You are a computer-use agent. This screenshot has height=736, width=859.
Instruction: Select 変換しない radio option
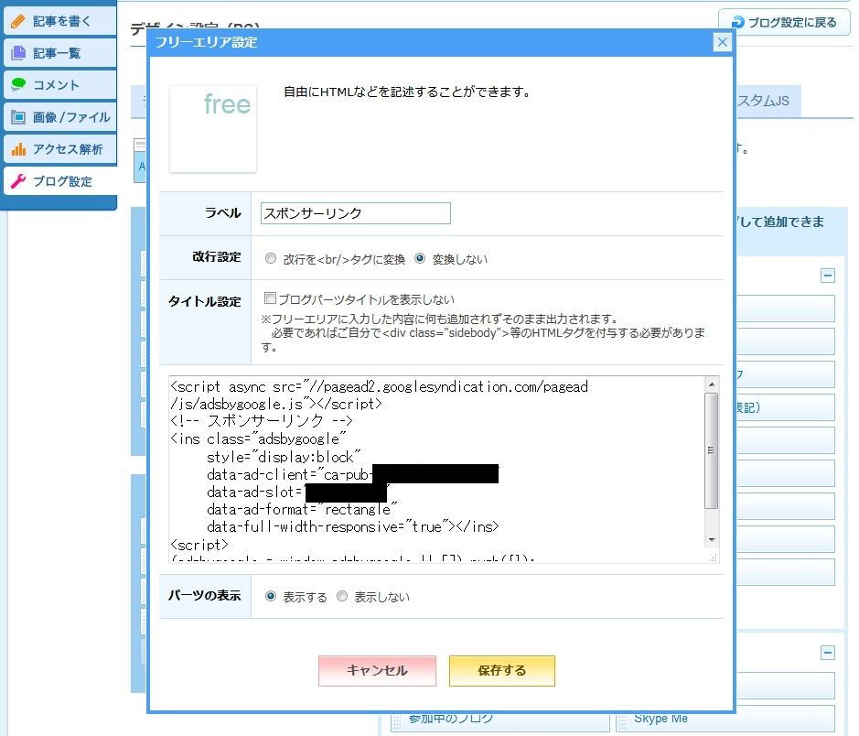pyautogui.click(x=420, y=258)
